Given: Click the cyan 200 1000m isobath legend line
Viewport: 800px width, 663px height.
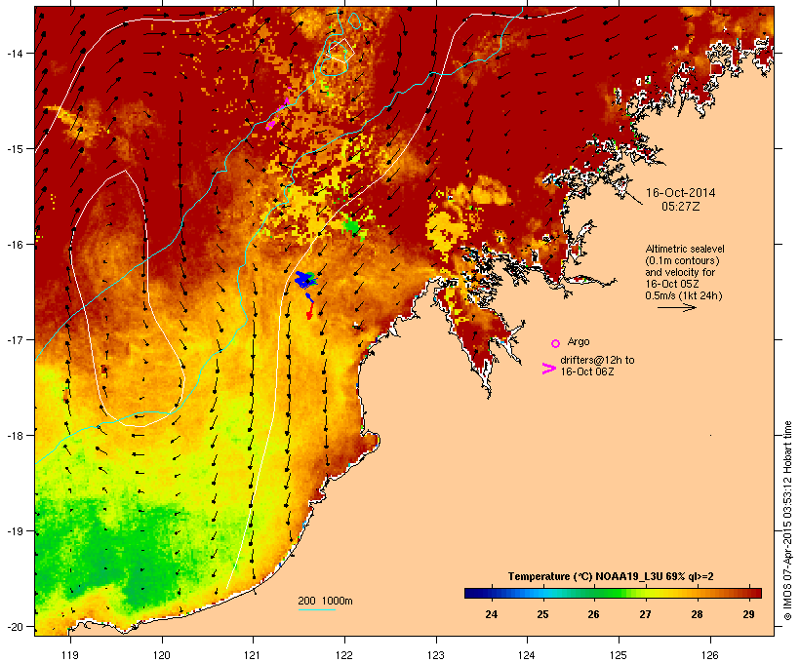Looking at the screenshot, I should [x=316, y=609].
